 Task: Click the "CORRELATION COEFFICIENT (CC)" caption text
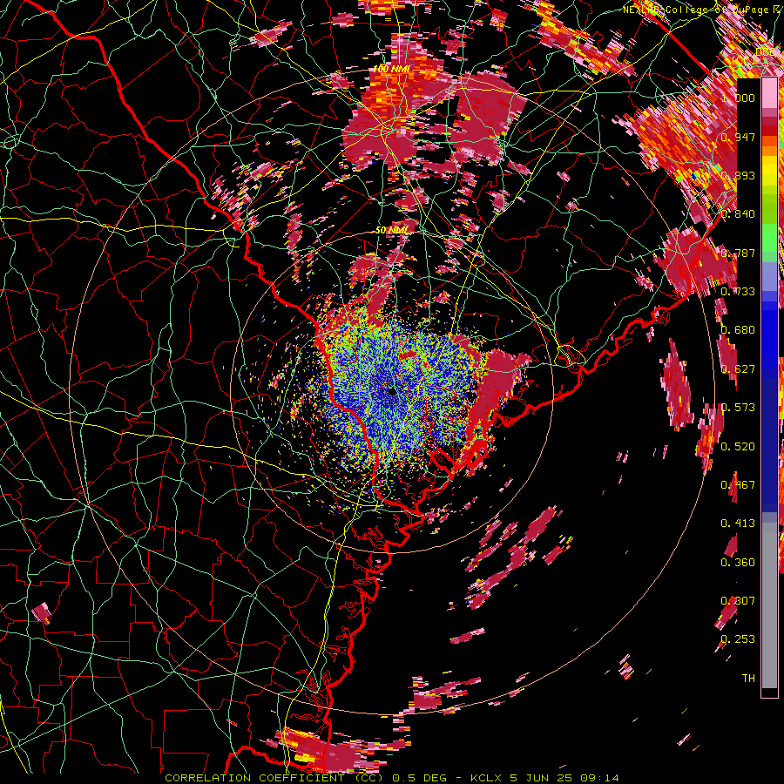pyautogui.click(x=274, y=778)
